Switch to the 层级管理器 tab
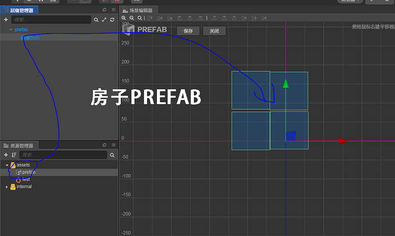Screen dimensions: 395x236 (x=19, y=10)
